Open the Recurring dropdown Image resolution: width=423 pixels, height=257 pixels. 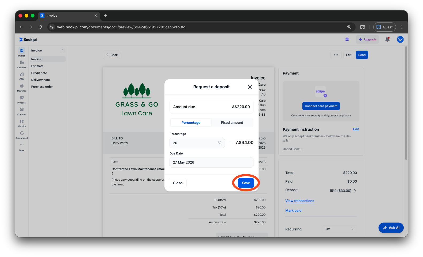click(340, 229)
